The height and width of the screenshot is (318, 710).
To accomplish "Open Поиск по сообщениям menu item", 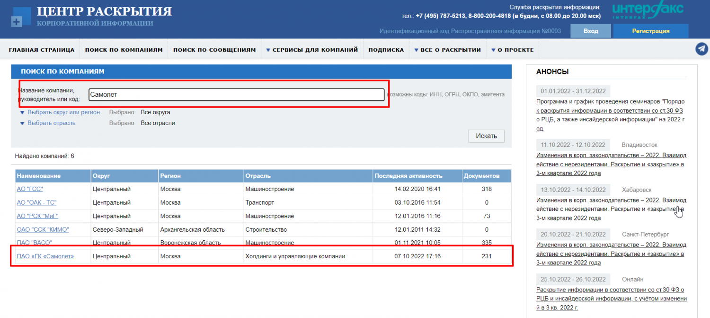I will 214,50.
